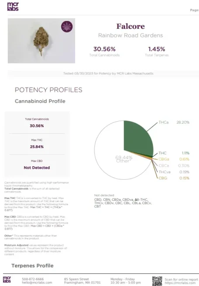Open the https://mcrlabs.com report link
Viewport: 199px width, 286px height.
180,283
